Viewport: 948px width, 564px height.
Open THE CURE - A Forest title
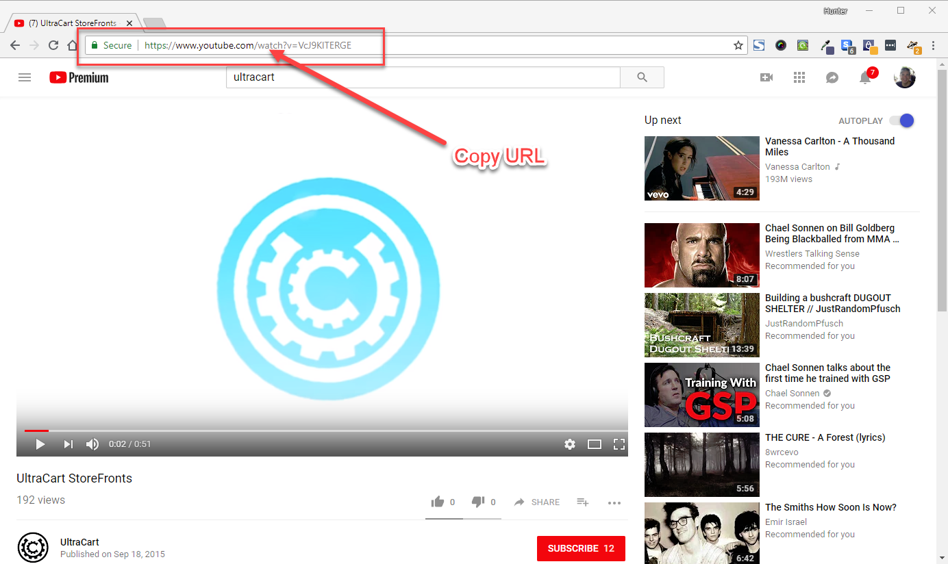coord(825,437)
